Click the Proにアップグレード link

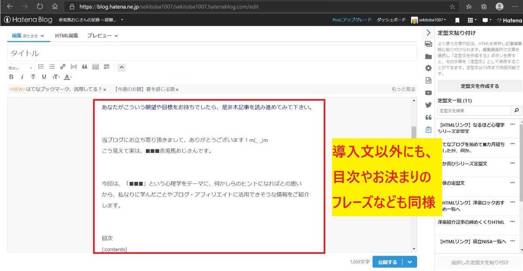click(352, 20)
